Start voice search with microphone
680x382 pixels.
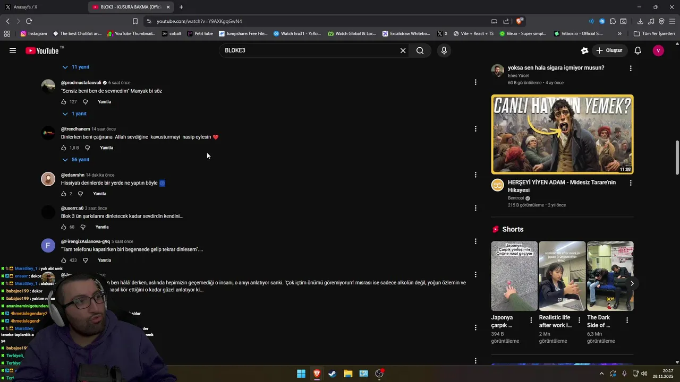click(x=444, y=50)
